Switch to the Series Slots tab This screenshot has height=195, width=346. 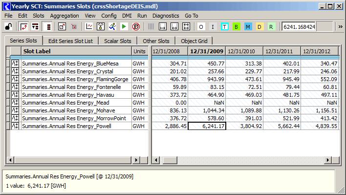point(23,41)
